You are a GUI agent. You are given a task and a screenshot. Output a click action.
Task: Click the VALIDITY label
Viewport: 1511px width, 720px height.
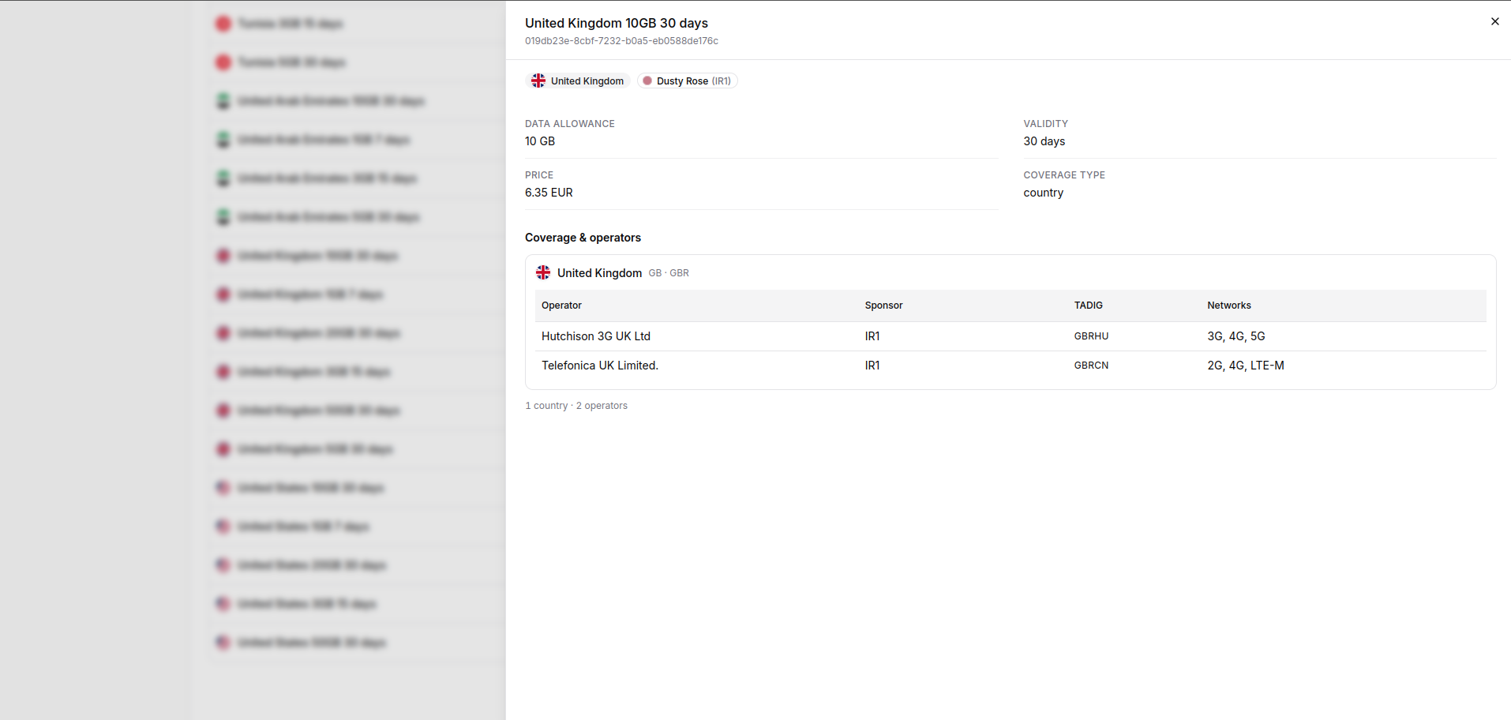[1045, 124]
